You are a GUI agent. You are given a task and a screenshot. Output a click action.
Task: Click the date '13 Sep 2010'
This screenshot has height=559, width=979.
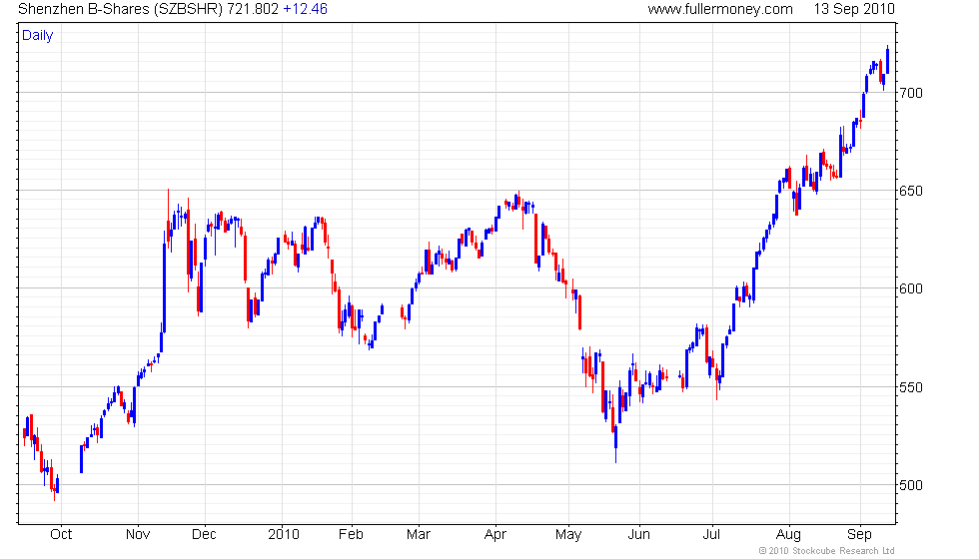point(853,9)
